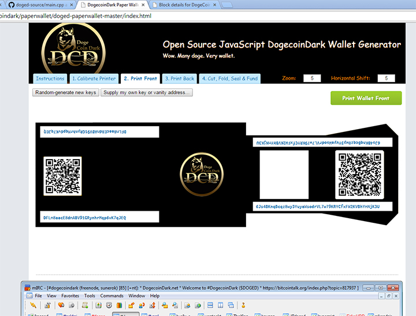
Task: Click the green Print Wallet Front button
Action: pyautogui.click(x=366, y=98)
